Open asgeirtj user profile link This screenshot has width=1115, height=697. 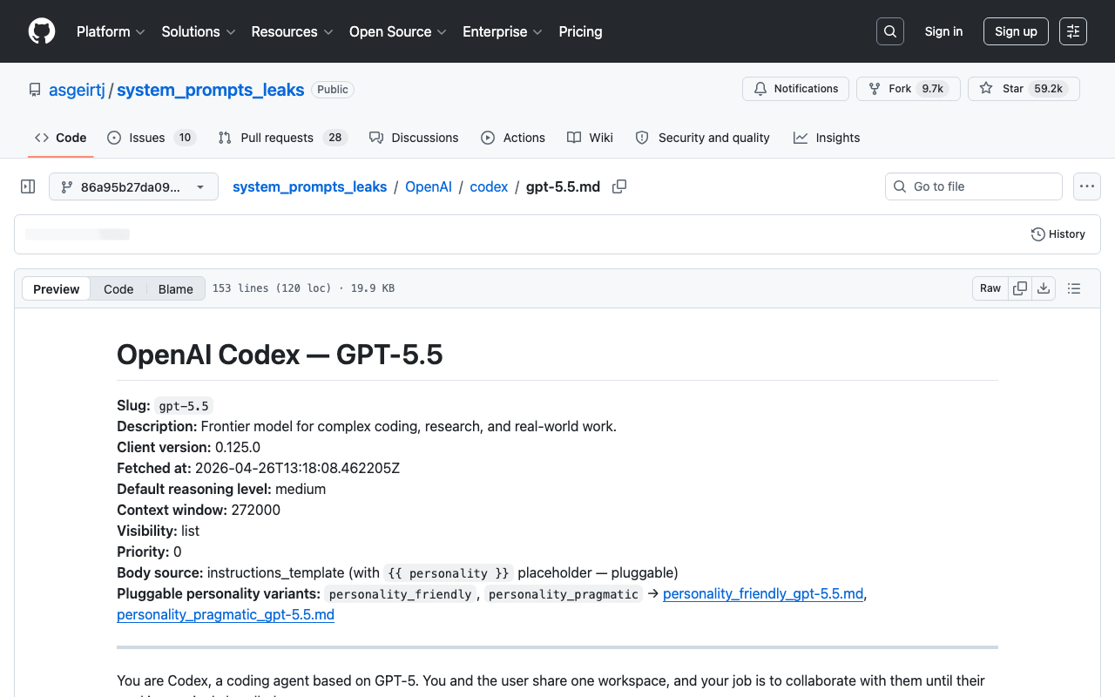(77, 90)
